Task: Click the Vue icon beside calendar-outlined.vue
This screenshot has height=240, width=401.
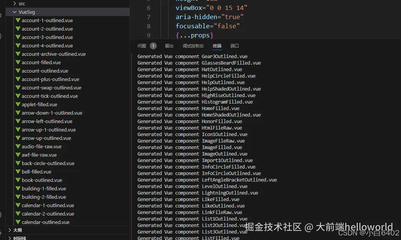Action: [18, 222]
